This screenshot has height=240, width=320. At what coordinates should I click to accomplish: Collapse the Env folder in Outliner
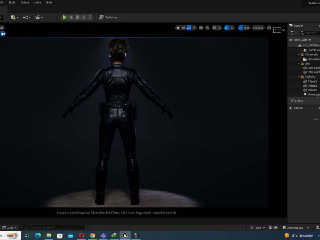[x=299, y=63]
